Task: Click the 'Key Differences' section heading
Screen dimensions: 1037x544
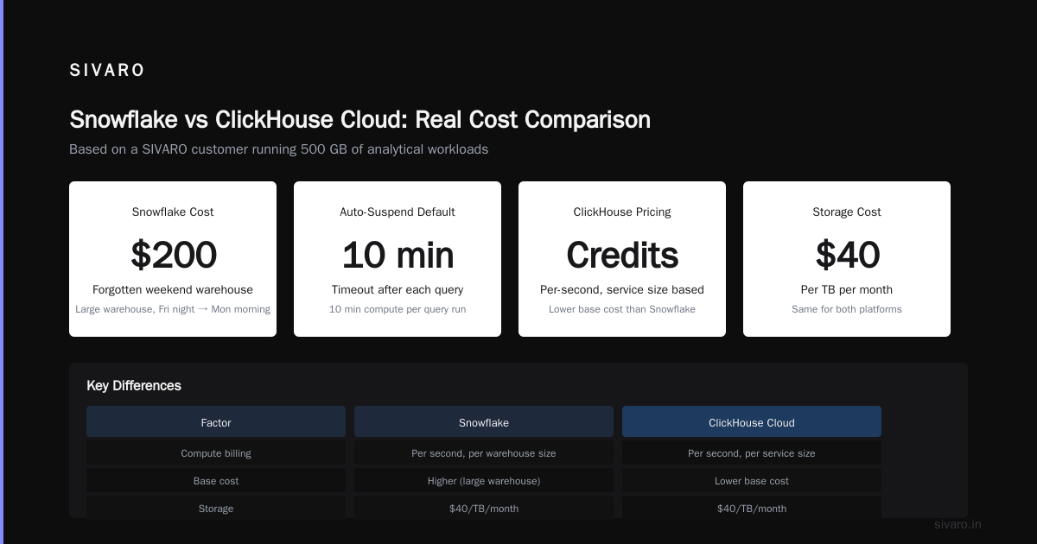Action: (134, 385)
